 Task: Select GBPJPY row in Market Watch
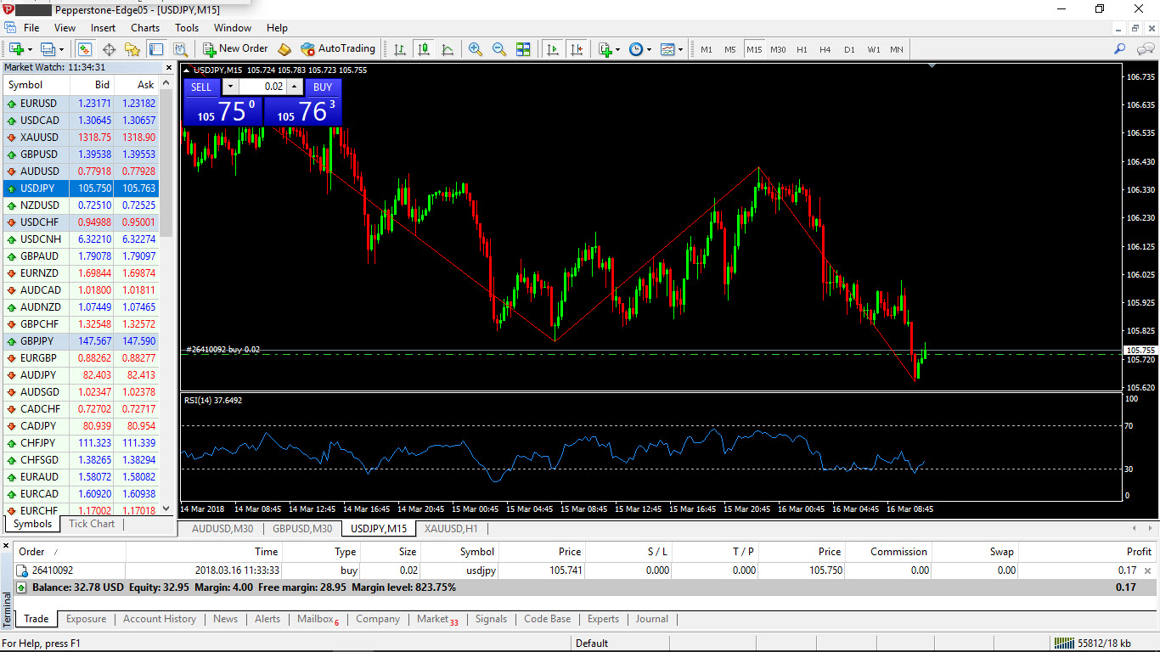[x=80, y=341]
